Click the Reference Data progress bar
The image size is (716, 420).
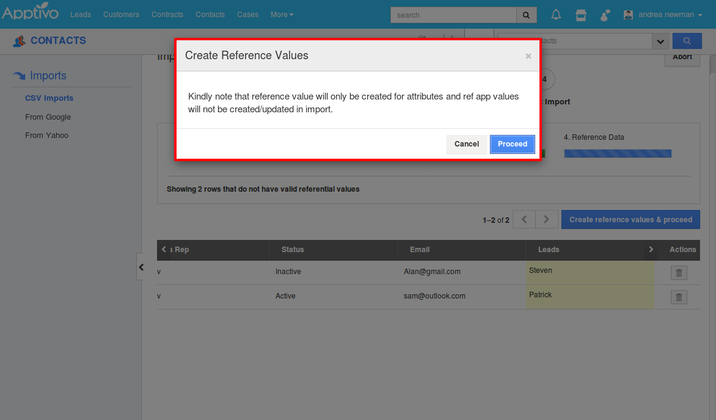tap(617, 153)
